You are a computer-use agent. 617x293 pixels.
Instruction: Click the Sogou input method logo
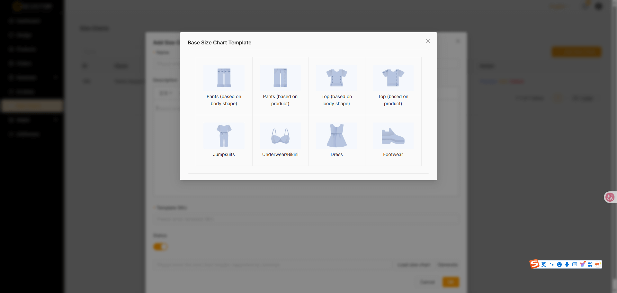click(534, 264)
